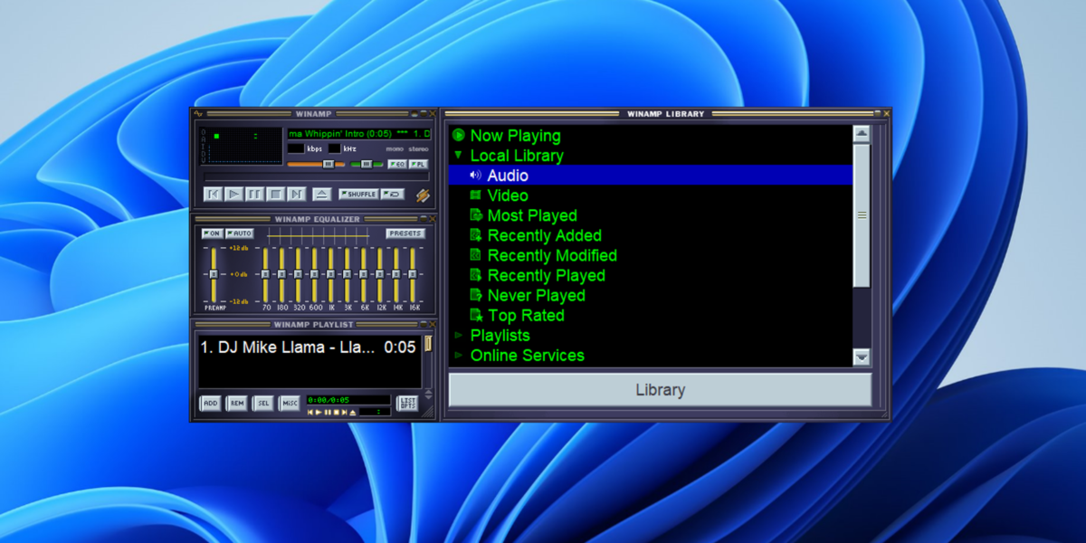
Task: Click the Library button at bottom
Action: (660, 390)
